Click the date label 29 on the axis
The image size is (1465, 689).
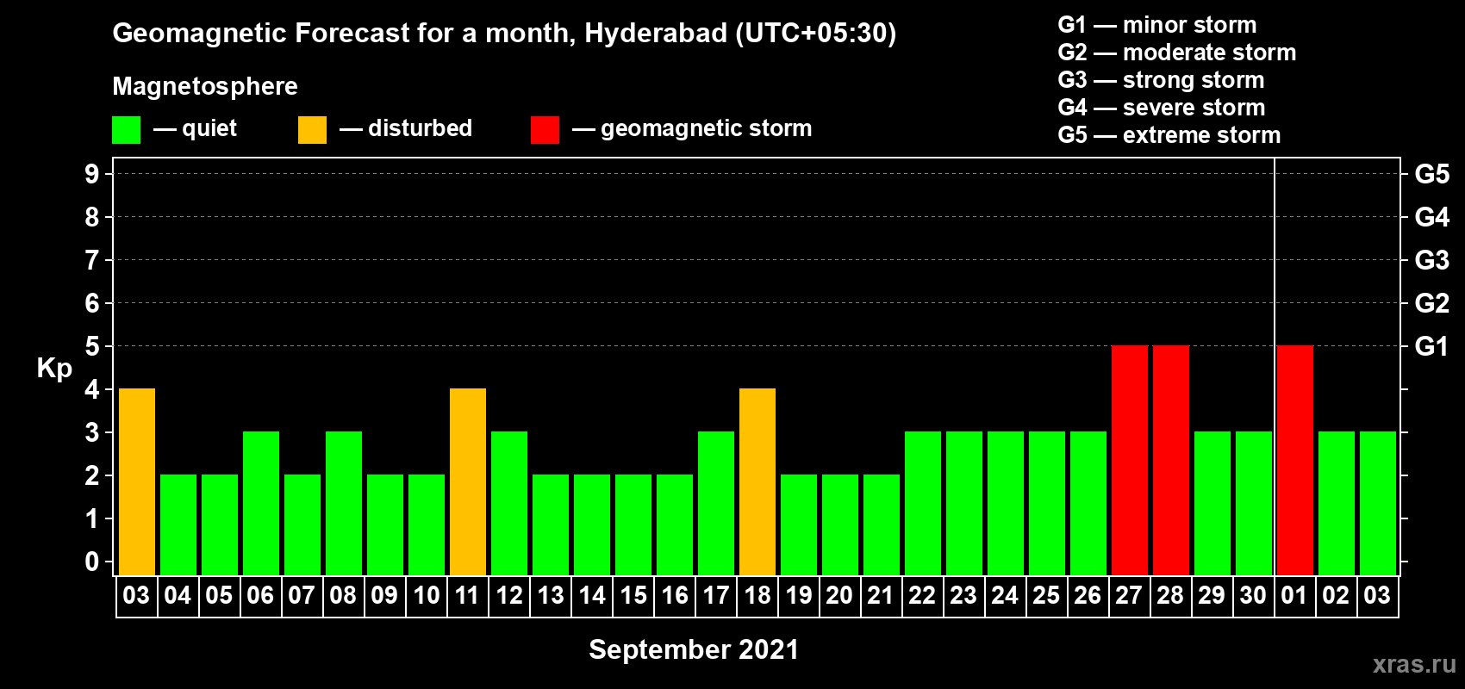[x=1212, y=595]
